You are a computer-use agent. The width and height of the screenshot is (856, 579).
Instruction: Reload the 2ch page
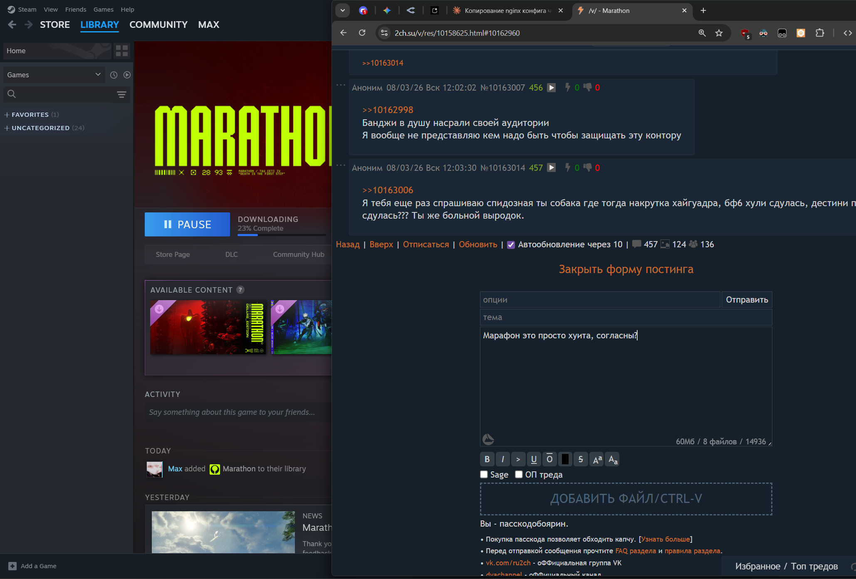pyautogui.click(x=362, y=33)
